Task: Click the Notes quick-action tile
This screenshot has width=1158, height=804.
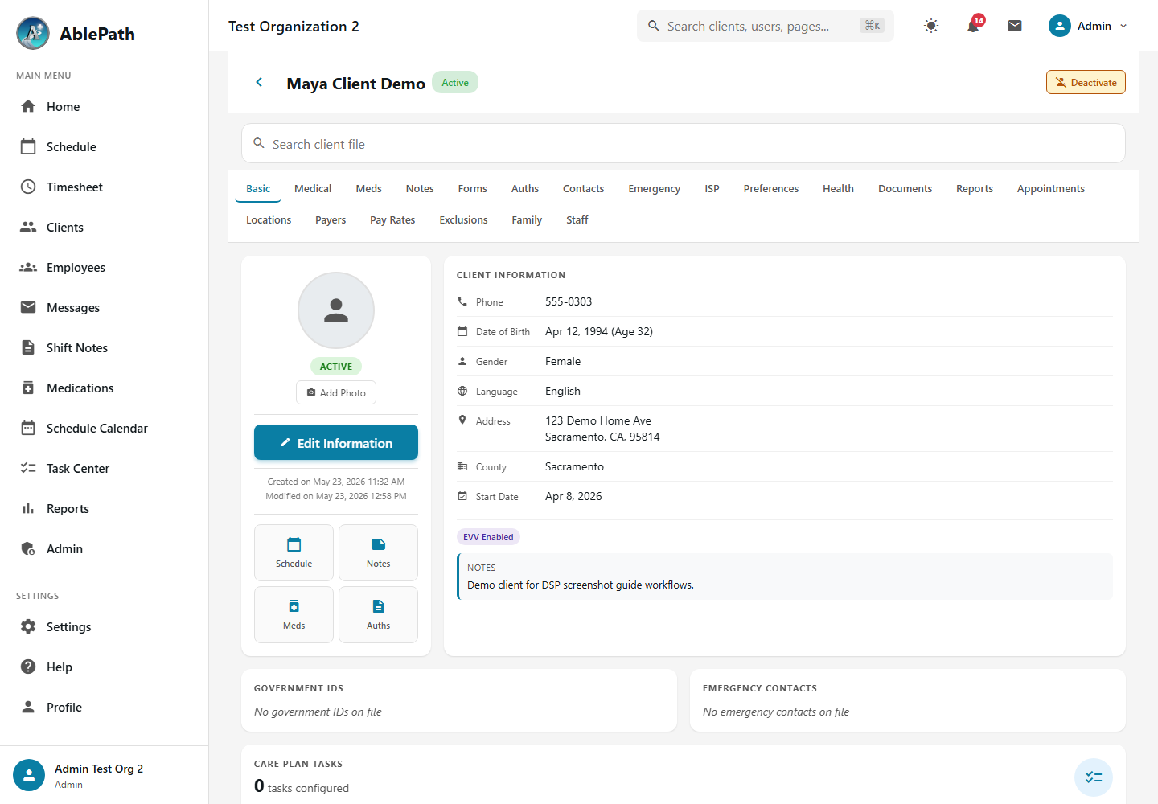Action: point(378,552)
